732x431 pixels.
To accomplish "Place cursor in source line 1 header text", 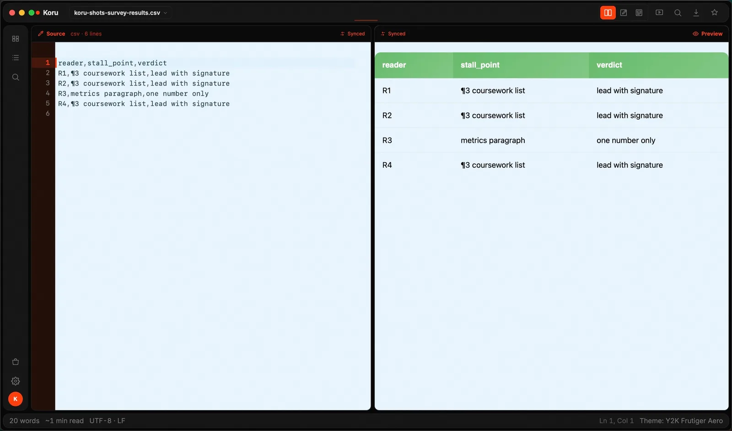I will tap(113, 63).
